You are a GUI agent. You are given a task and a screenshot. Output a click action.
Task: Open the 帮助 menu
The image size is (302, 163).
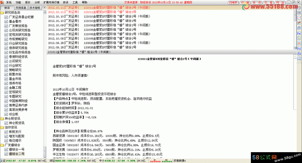85,2
